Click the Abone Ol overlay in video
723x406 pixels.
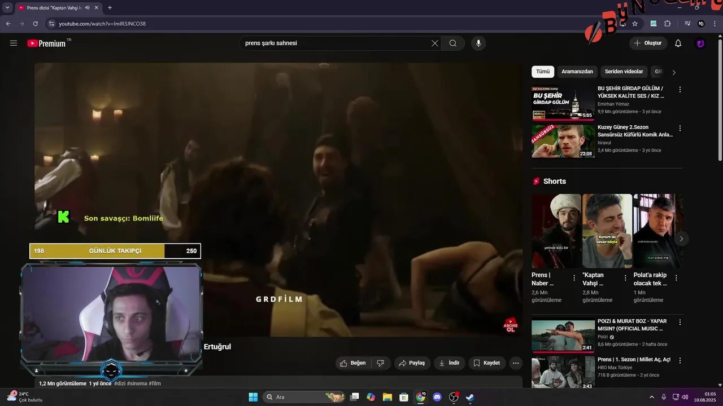511,325
